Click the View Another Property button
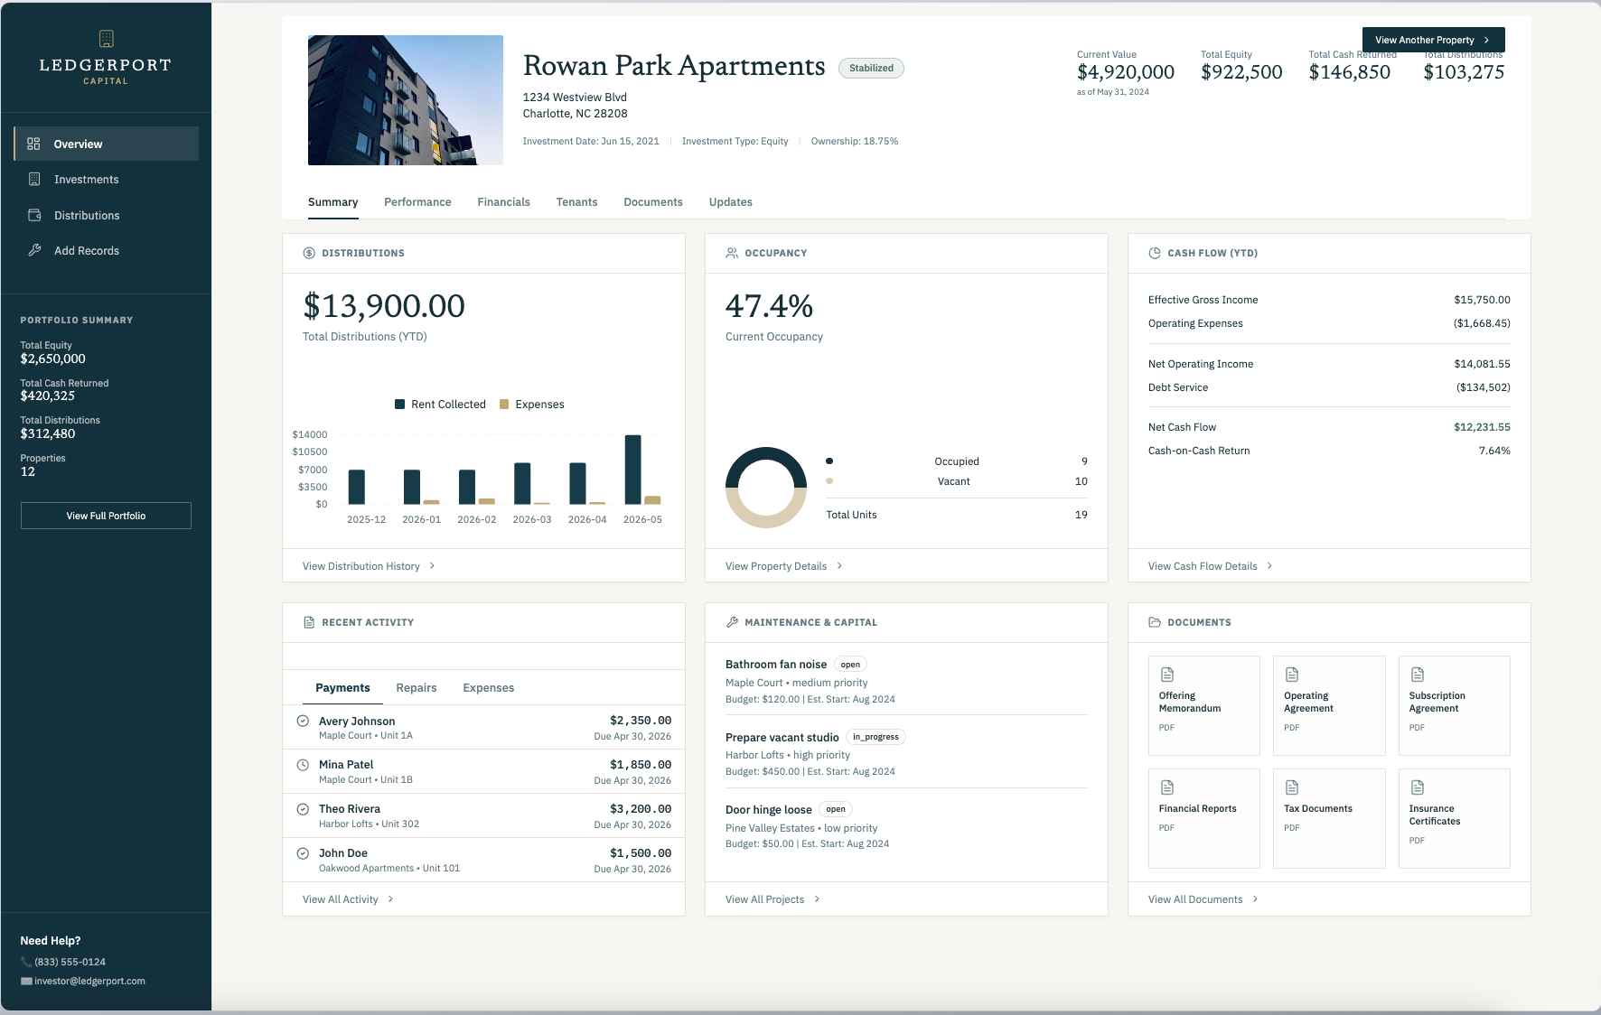Screen dimensions: 1601x1015 (x=1433, y=40)
